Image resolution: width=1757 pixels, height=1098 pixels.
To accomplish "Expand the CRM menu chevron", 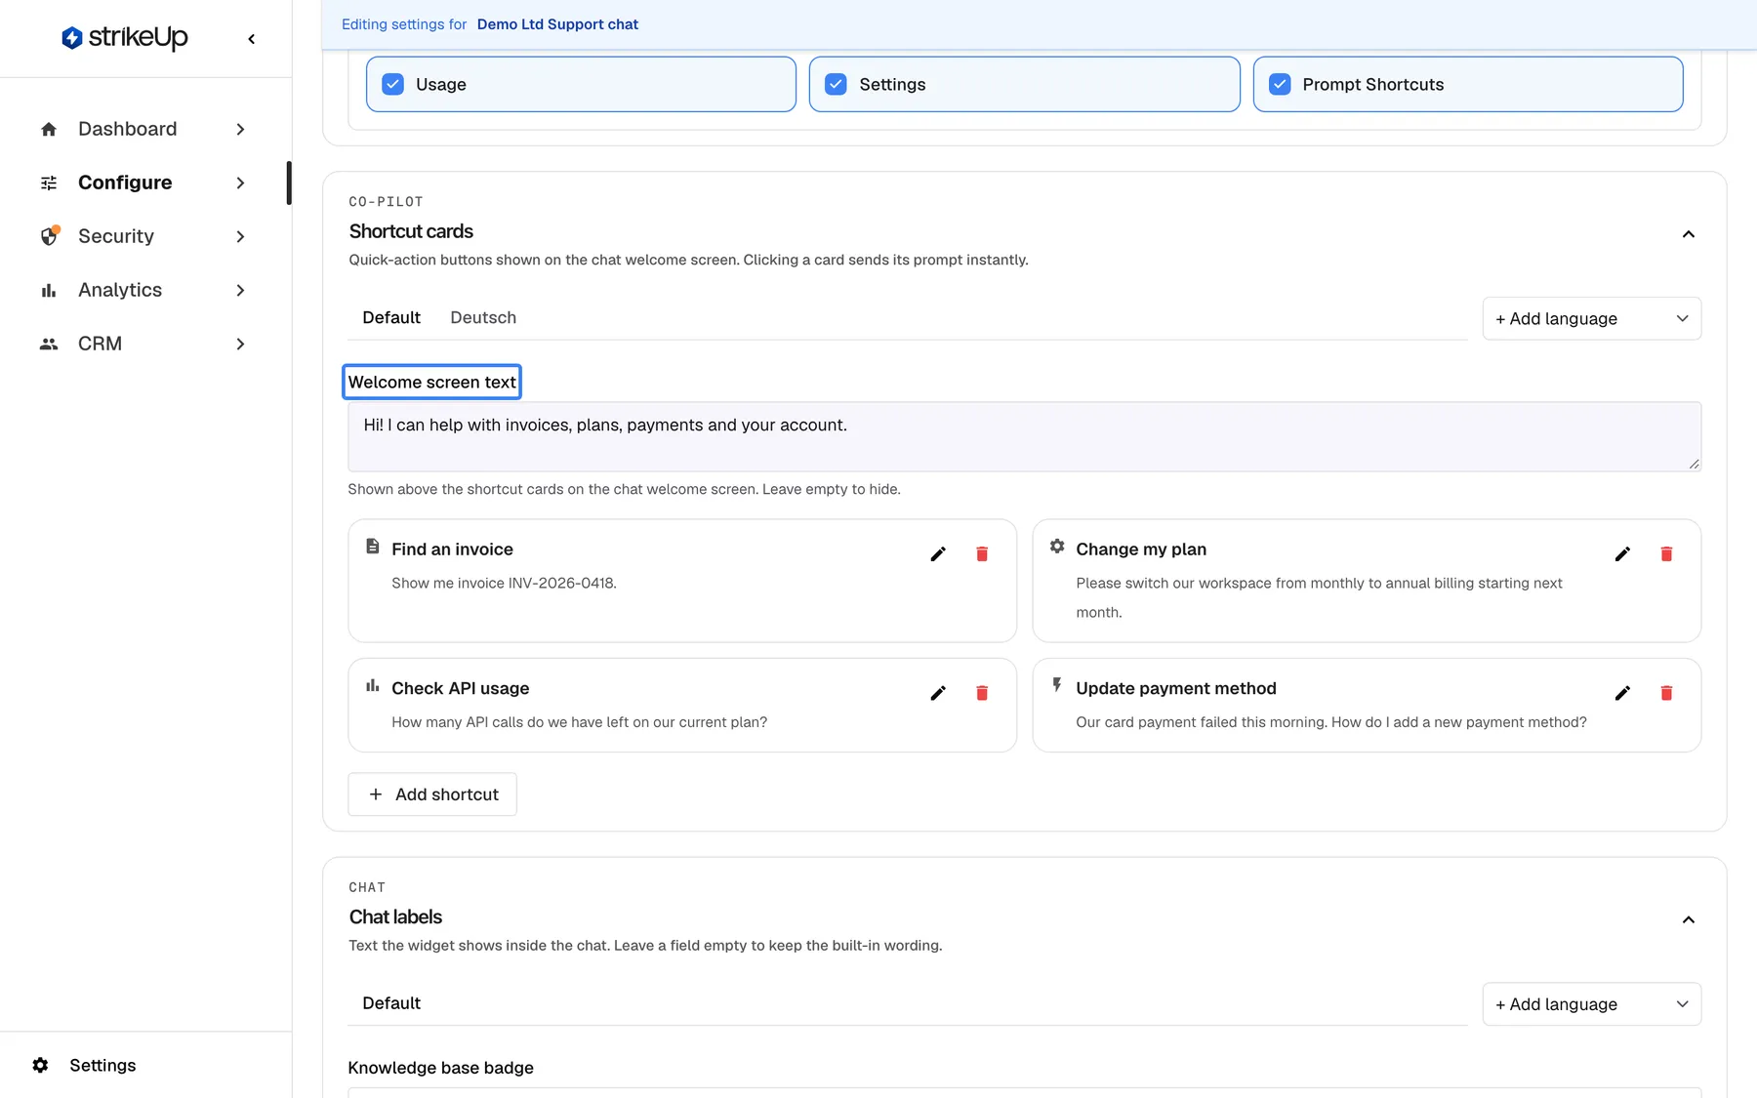I will [240, 344].
